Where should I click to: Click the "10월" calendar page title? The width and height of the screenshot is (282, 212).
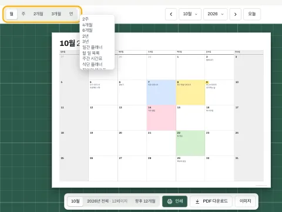[x=68, y=44]
